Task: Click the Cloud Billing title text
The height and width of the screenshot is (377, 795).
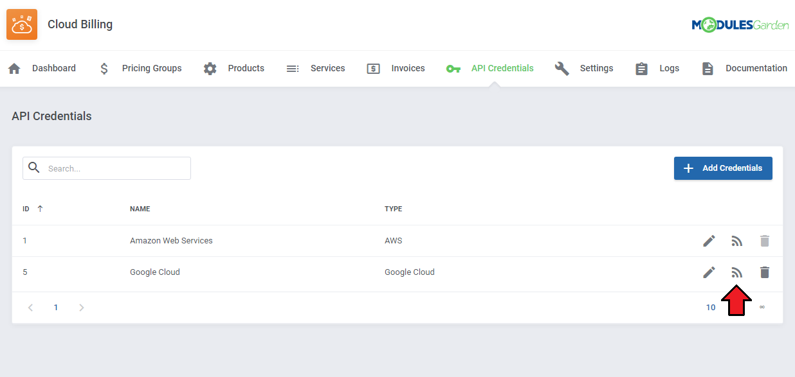Action: pyautogui.click(x=80, y=24)
